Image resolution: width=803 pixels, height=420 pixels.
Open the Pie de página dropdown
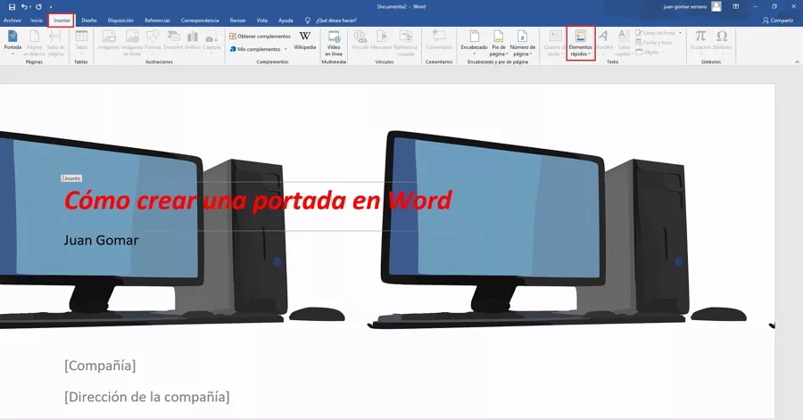click(x=498, y=43)
